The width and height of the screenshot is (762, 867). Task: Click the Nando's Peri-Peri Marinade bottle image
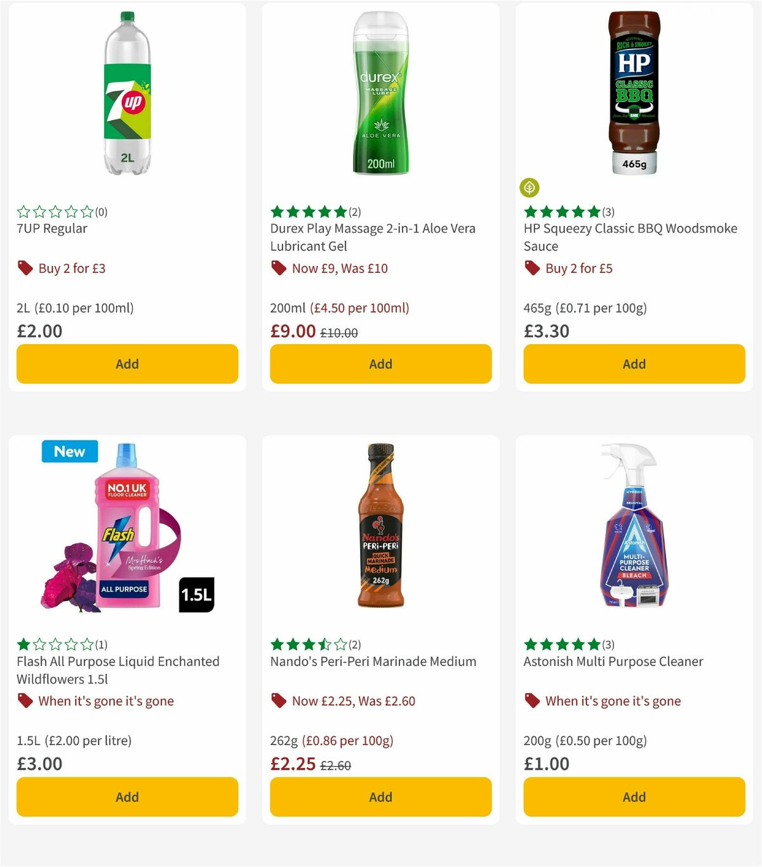[380, 526]
